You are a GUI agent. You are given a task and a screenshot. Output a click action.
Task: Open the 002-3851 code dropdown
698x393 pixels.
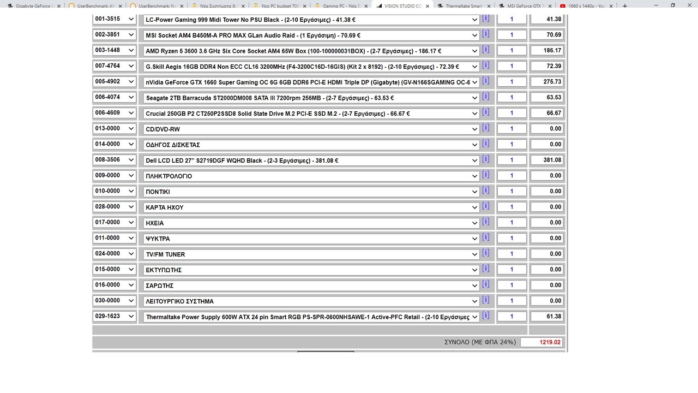point(114,34)
